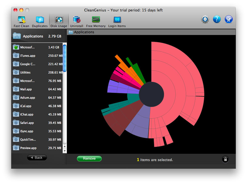Viewport: 247px width, 184px height.
Task: Click the 221.42 MB size value
Action: coord(56,64)
